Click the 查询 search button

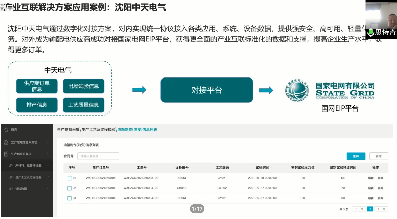tap(356, 156)
